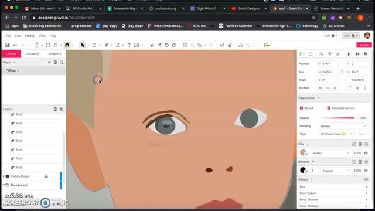The height and width of the screenshot is (211, 375).
Task: Select the Pointer tool
Action: (83, 45)
